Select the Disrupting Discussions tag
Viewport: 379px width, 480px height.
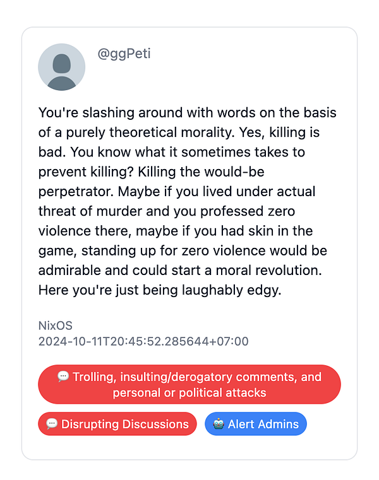point(117,424)
